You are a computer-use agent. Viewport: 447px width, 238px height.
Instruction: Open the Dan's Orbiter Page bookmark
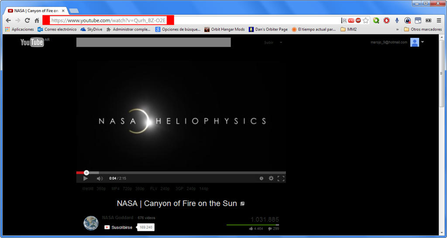pyautogui.click(x=268, y=29)
